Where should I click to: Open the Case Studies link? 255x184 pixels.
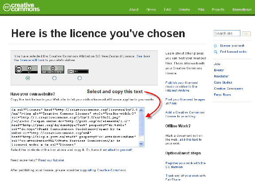coord(223,82)
